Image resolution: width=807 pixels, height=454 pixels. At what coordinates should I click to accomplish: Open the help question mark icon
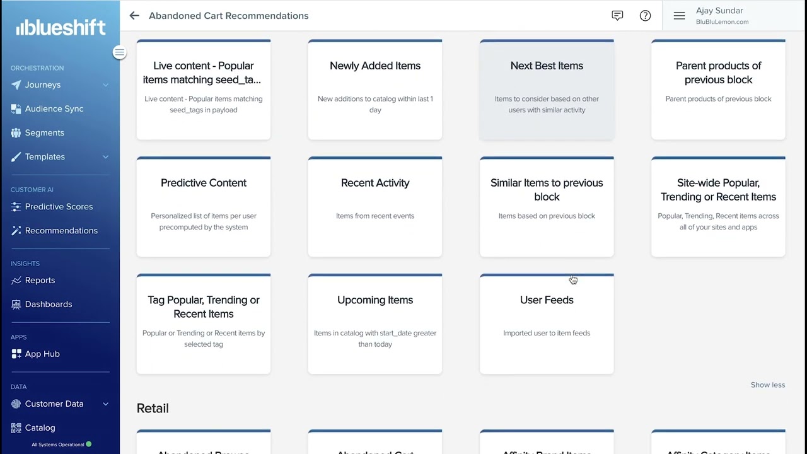(645, 16)
